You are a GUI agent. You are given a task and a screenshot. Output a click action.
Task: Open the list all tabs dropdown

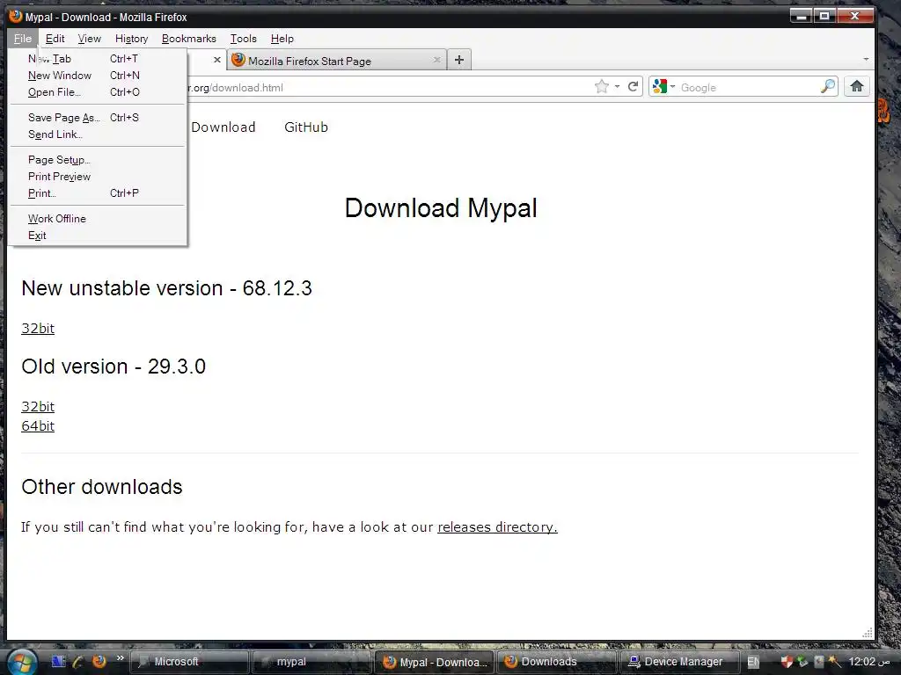point(866,60)
